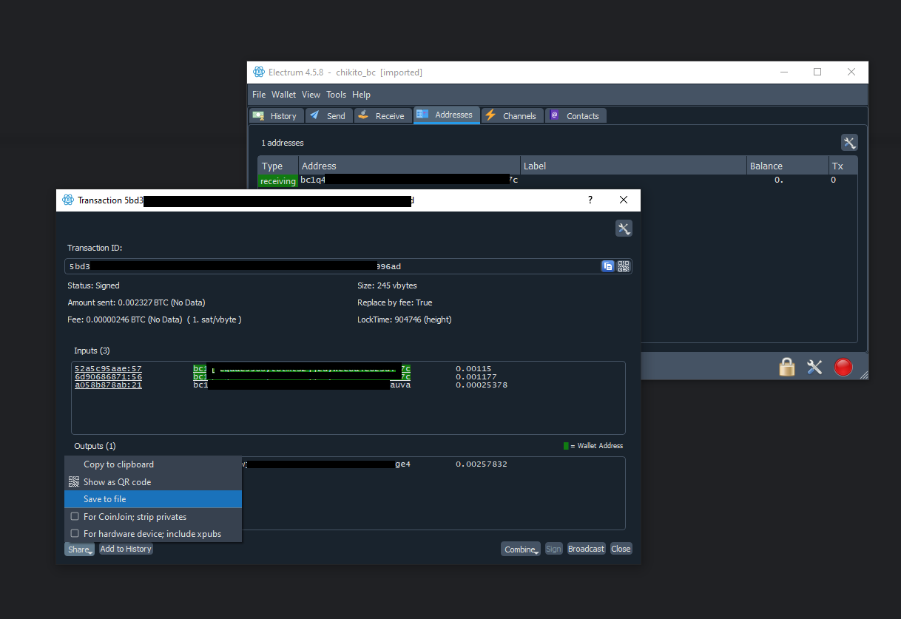901x619 pixels.
Task: Open the Share dropdown button
Action: pos(79,549)
